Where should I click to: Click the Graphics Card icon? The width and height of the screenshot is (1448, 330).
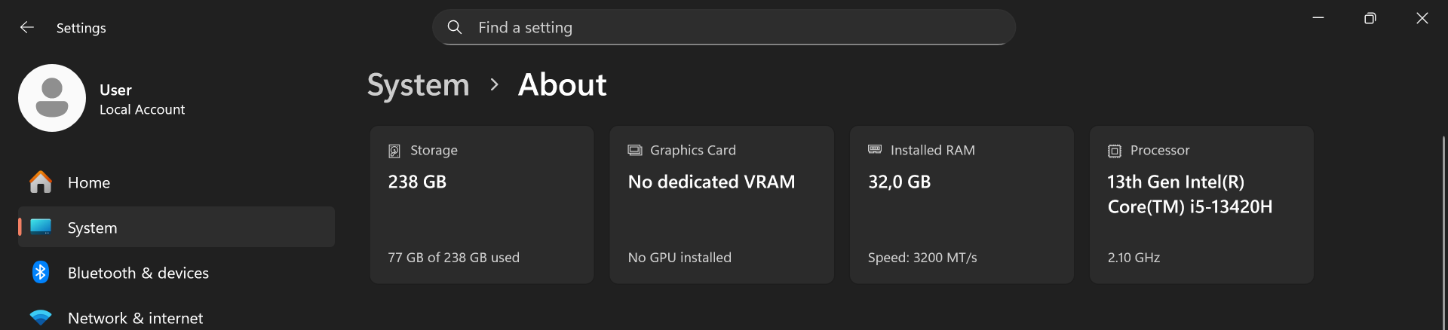pos(635,150)
